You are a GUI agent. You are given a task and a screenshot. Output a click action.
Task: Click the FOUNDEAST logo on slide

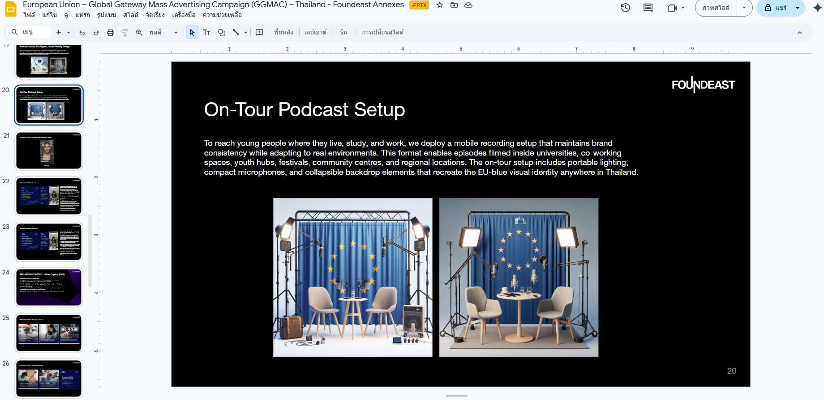(x=703, y=84)
